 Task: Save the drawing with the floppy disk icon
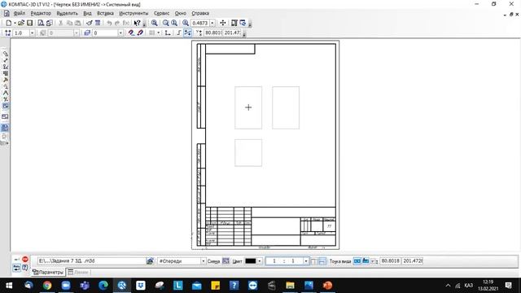click(29, 23)
